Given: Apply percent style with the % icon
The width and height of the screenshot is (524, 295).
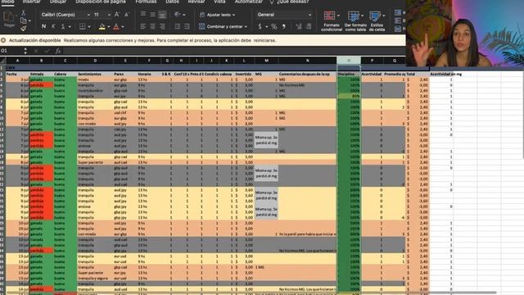Looking at the screenshot, I should [x=274, y=26].
